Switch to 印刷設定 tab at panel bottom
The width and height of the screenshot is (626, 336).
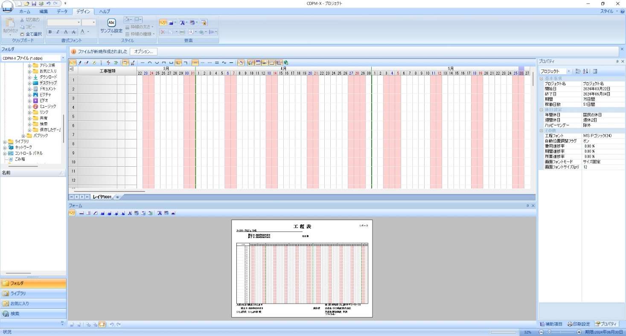click(x=579, y=324)
